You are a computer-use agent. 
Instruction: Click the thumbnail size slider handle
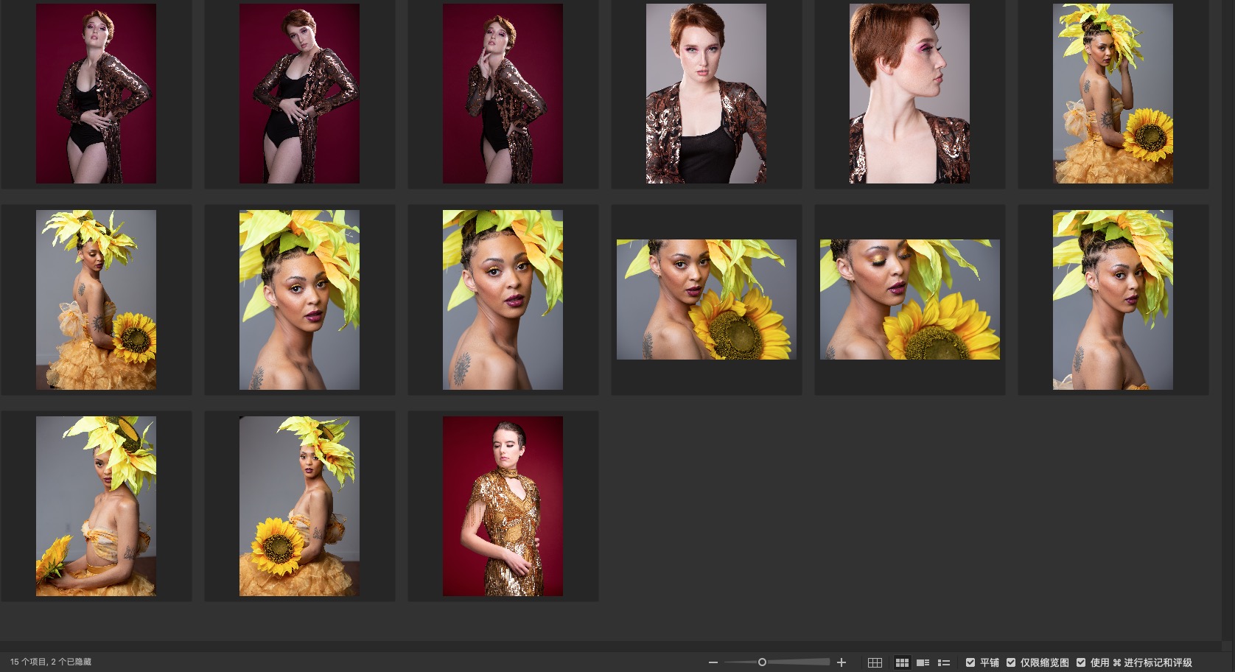762,662
